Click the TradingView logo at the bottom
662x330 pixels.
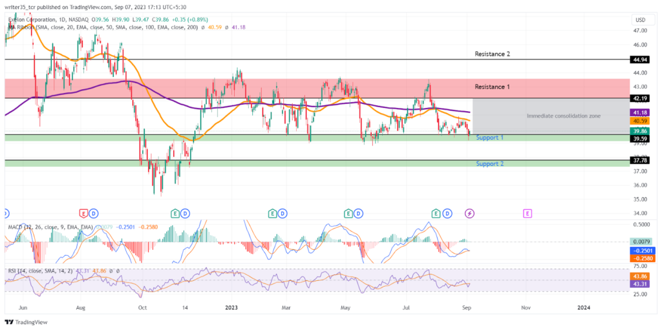tap(26, 322)
